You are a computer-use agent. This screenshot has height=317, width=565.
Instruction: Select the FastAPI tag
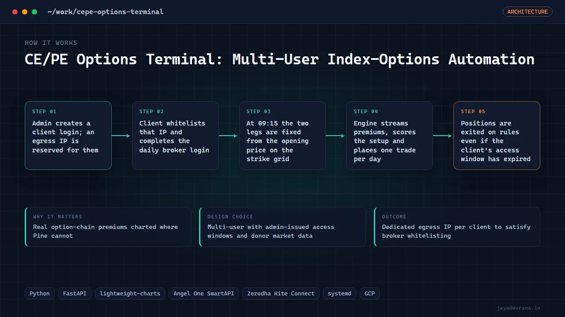(x=75, y=294)
